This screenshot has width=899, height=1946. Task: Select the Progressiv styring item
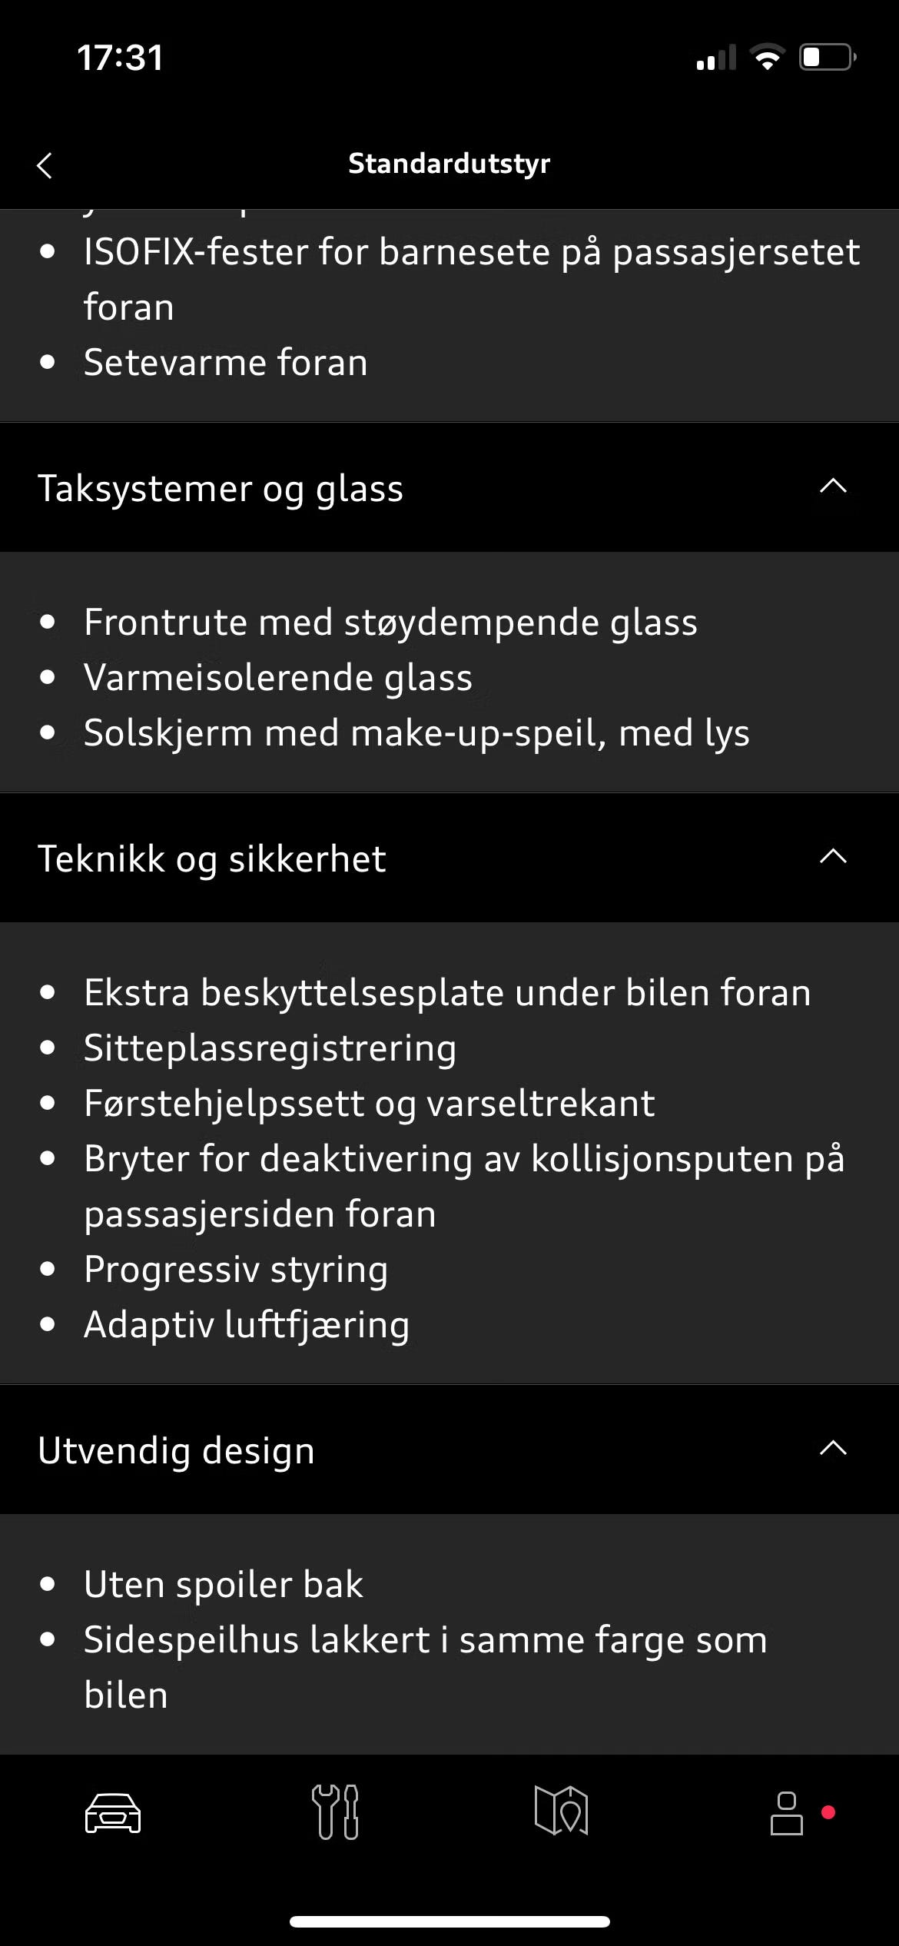(236, 1270)
